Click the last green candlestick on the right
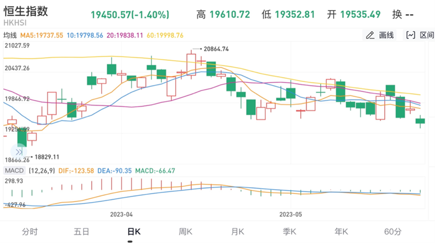The image size is (435, 243). [420, 121]
